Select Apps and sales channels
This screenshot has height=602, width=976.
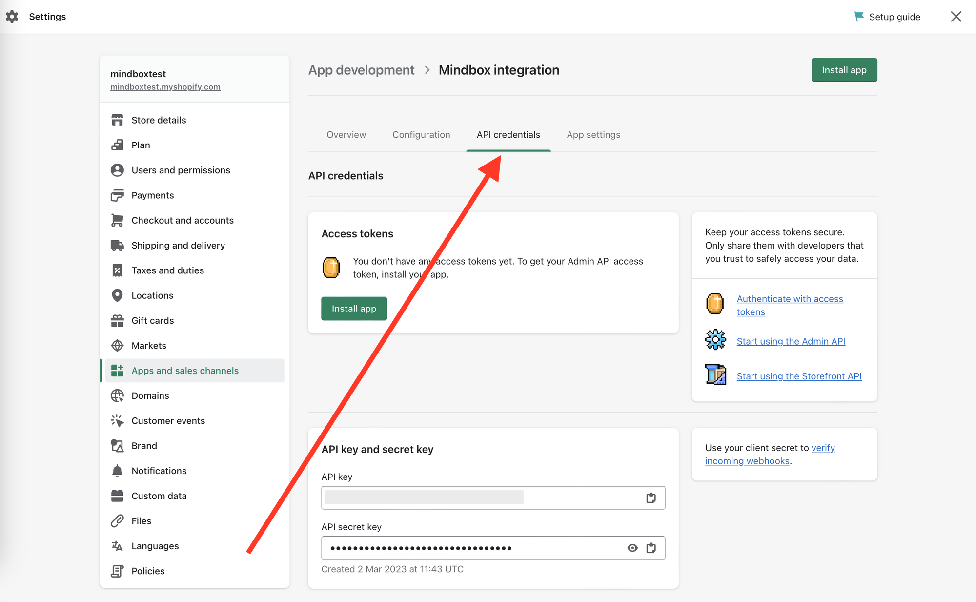click(x=194, y=371)
